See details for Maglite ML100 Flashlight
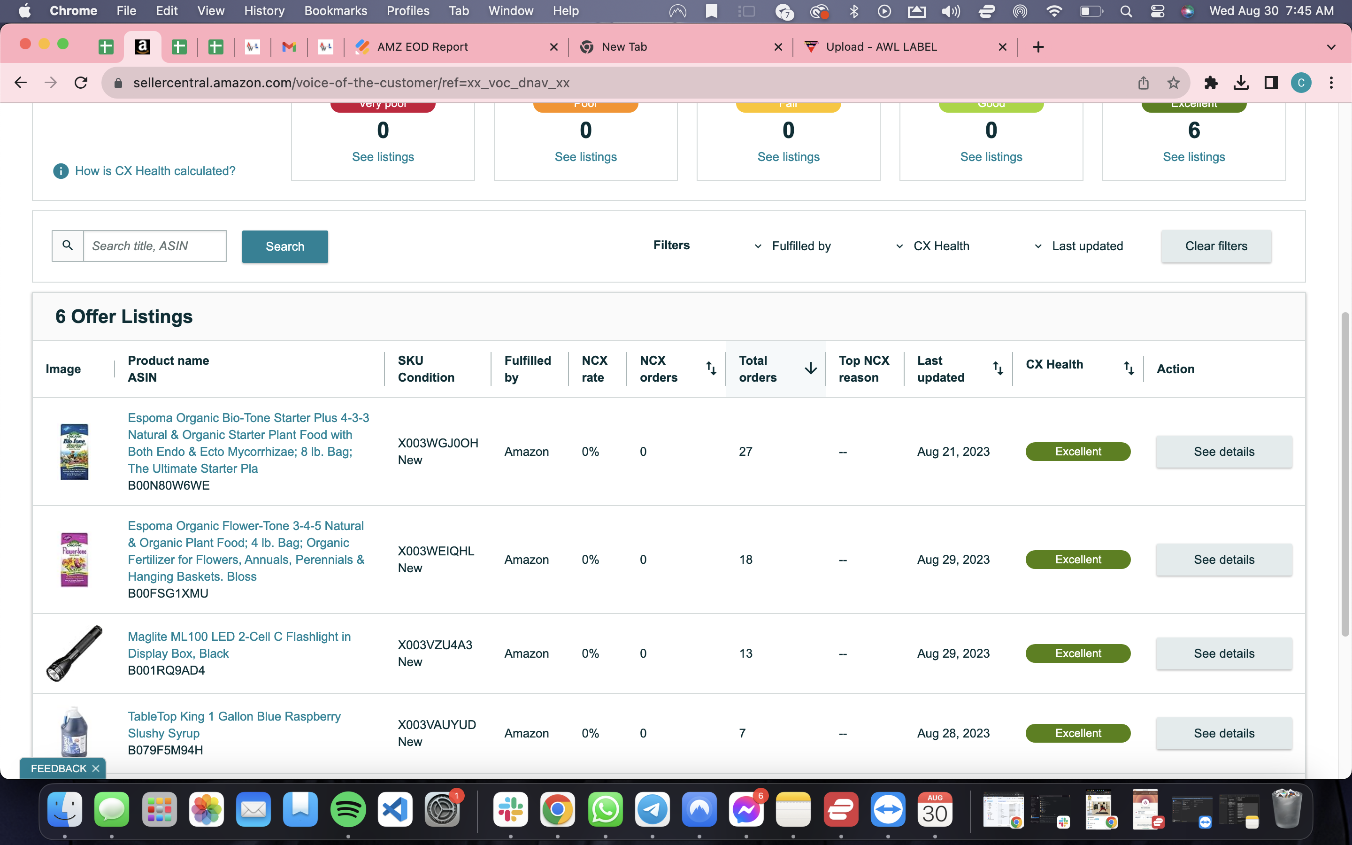This screenshot has width=1352, height=845. [x=1224, y=653]
